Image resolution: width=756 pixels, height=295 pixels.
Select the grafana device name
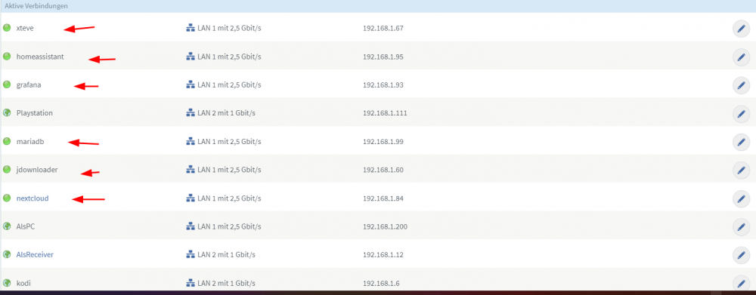pyautogui.click(x=29, y=85)
